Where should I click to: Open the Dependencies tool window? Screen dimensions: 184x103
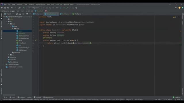[x=48, y=97]
